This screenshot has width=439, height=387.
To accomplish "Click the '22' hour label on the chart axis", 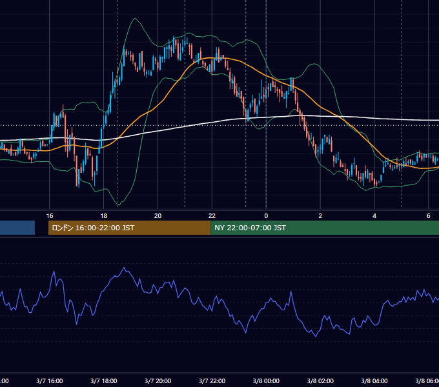I will pyautogui.click(x=212, y=216).
